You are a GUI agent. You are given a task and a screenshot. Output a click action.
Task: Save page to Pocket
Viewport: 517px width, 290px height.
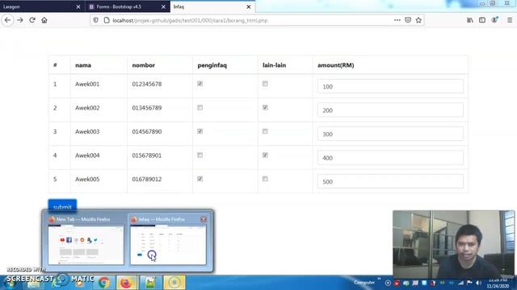(408, 20)
